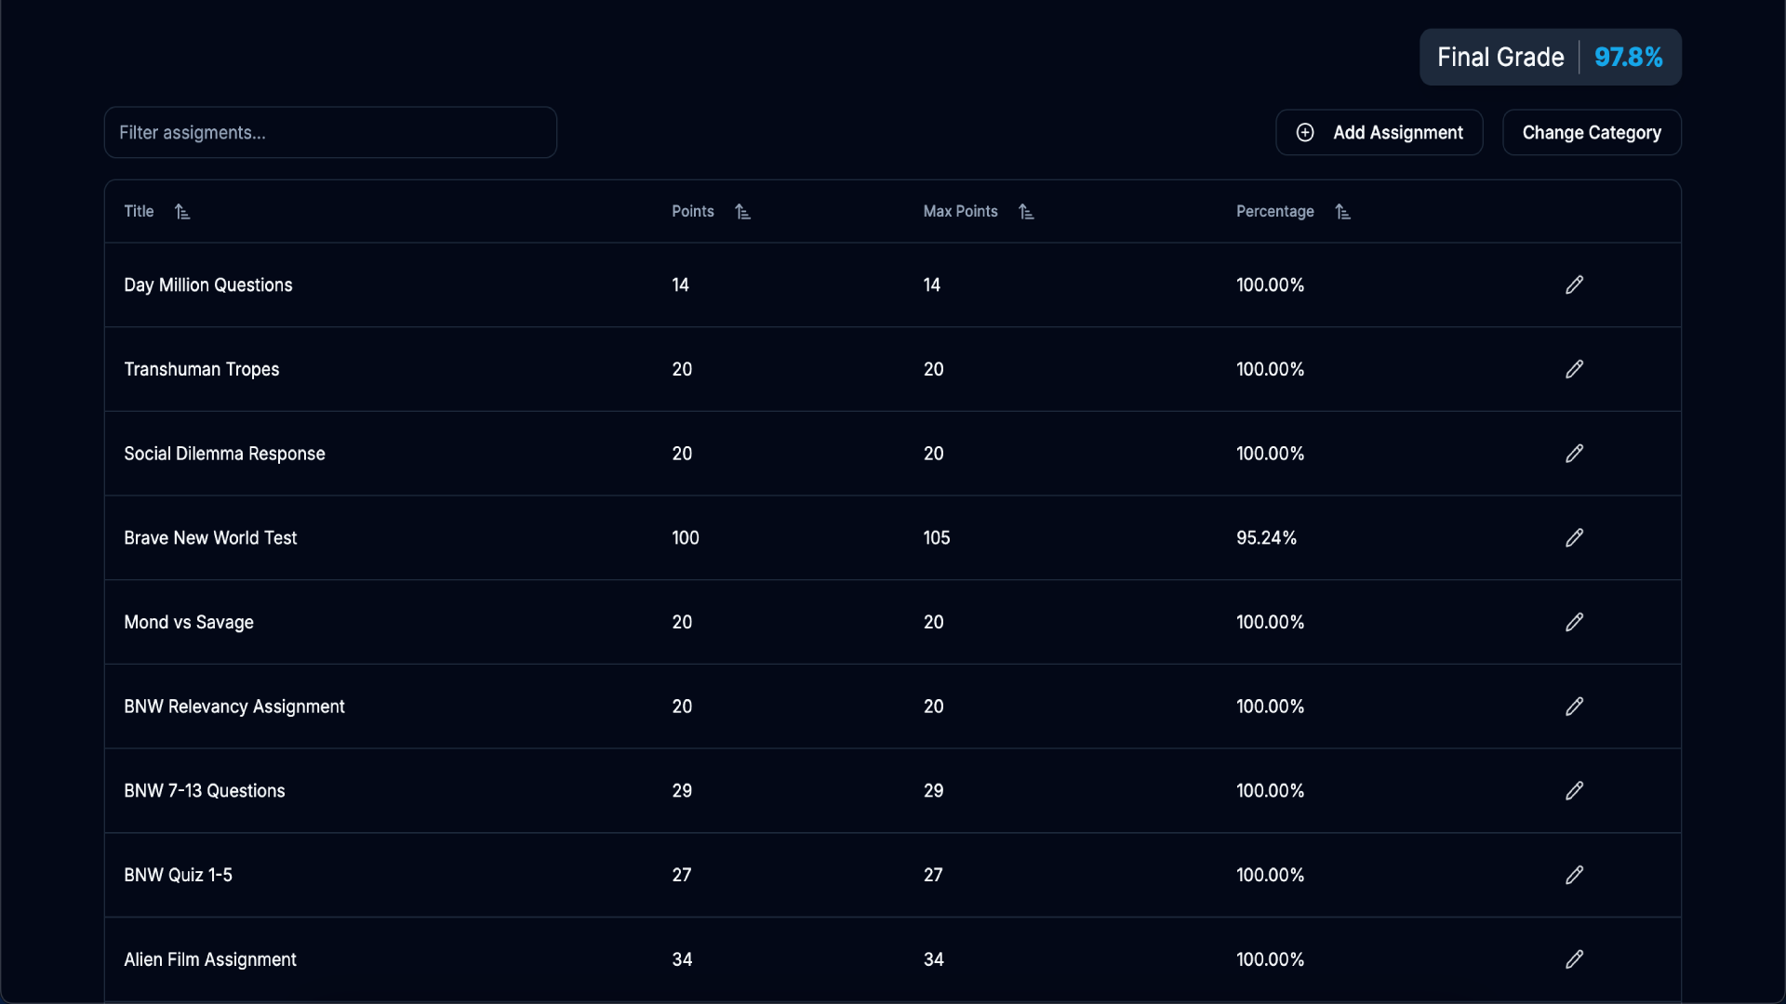Viewport: 1786px width, 1004px height.
Task: Click pencil icon for Mond vs Savage
Action: (1574, 622)
